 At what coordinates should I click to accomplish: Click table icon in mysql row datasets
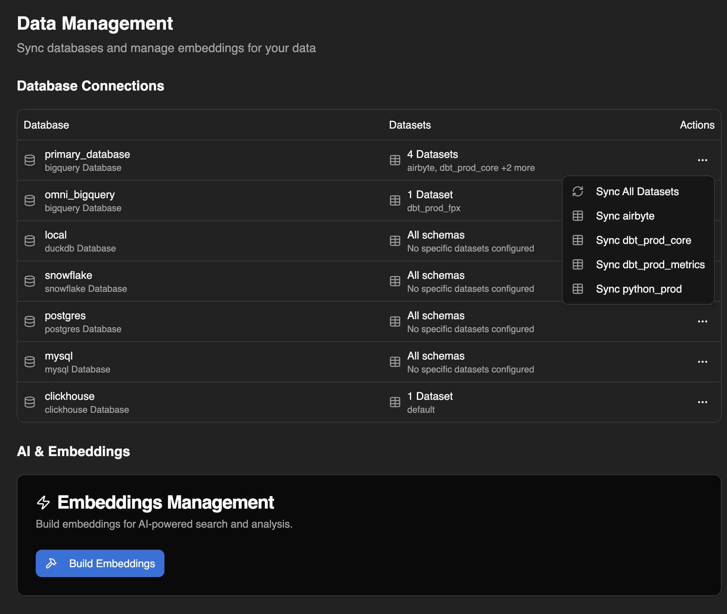395,362
